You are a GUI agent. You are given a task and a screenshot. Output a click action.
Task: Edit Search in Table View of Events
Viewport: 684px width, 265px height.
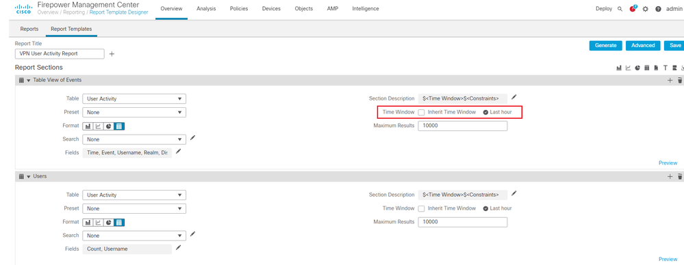(193, 138)
